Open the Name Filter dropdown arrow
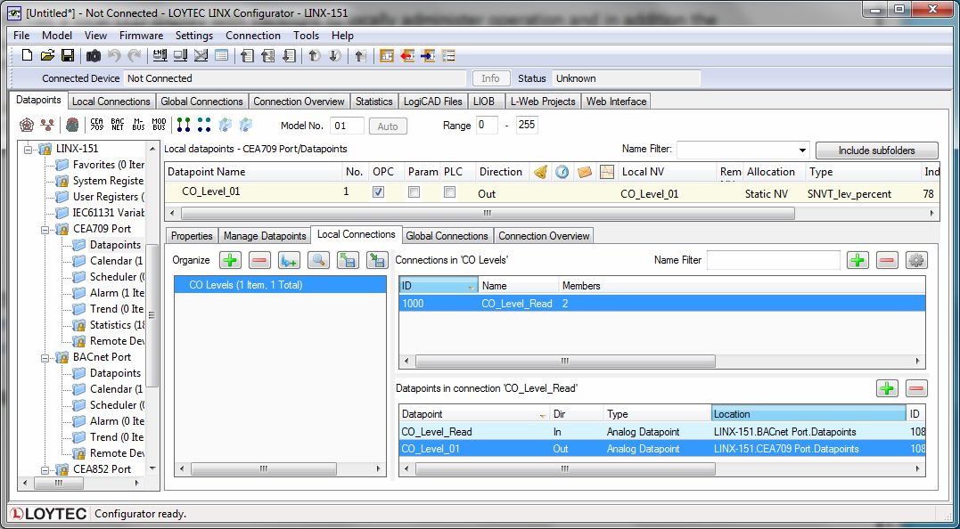This screenshot has height=529, width=960. (802, 150)
